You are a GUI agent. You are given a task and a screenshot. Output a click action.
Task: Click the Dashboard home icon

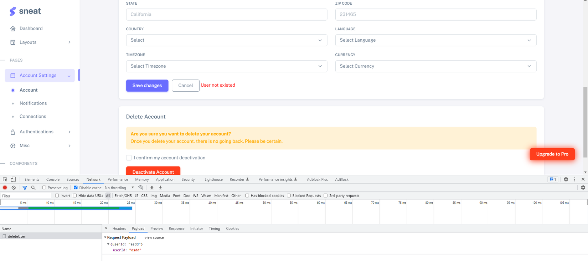pos(13,29)
